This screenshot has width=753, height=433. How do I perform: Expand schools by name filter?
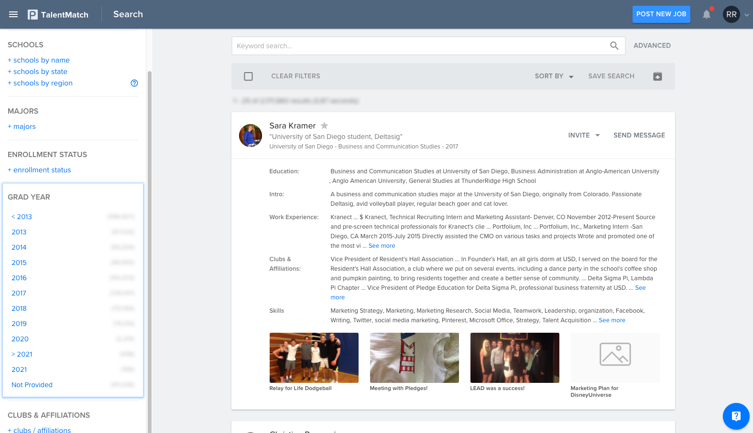coord(39,60)
